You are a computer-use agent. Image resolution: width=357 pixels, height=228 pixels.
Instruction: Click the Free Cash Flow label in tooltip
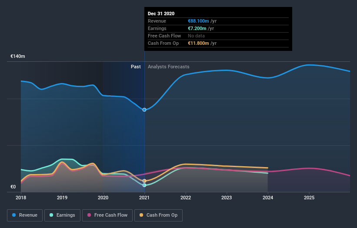[164, 36]
